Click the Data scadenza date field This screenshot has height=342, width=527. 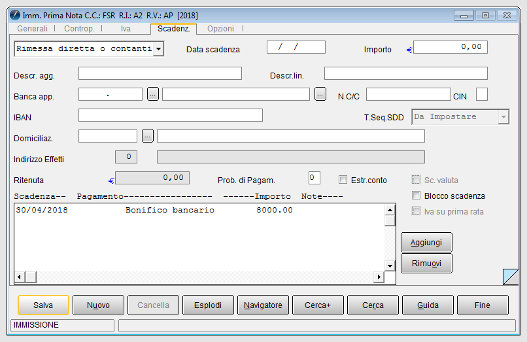click(296, 47)
